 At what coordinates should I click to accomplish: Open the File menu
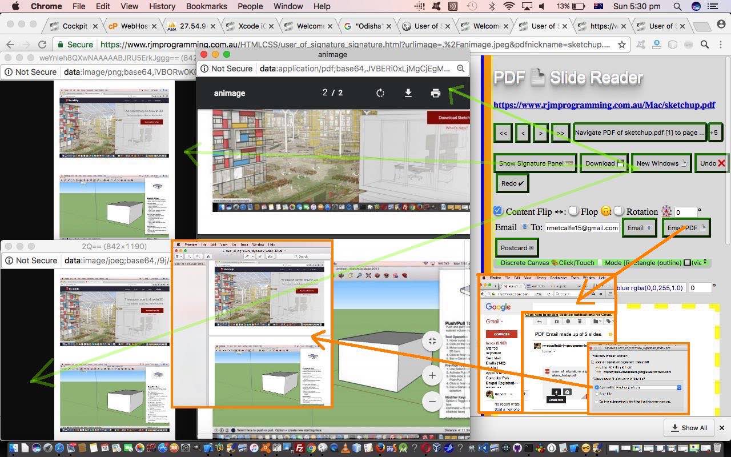[79, 6]
